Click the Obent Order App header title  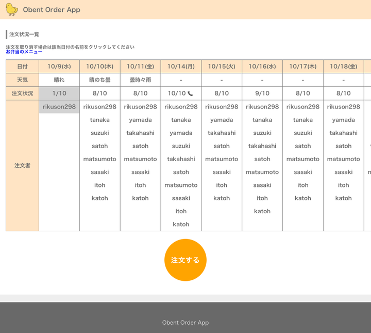point(52,10)
